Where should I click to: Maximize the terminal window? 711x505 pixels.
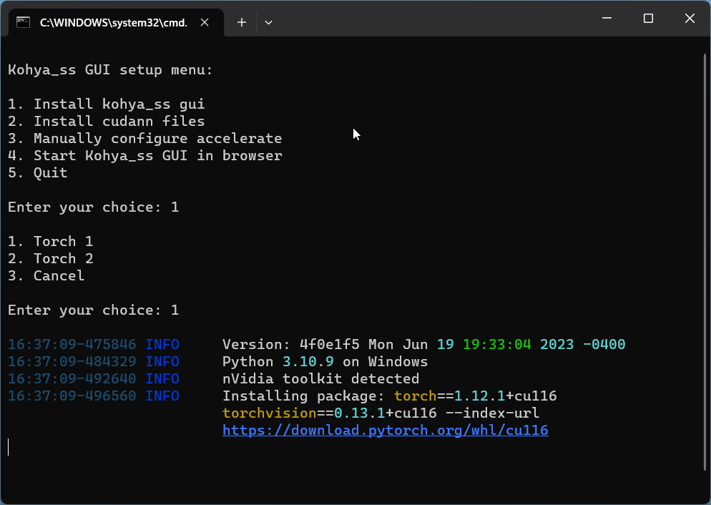pyautogui.click(x=648, y=19)
